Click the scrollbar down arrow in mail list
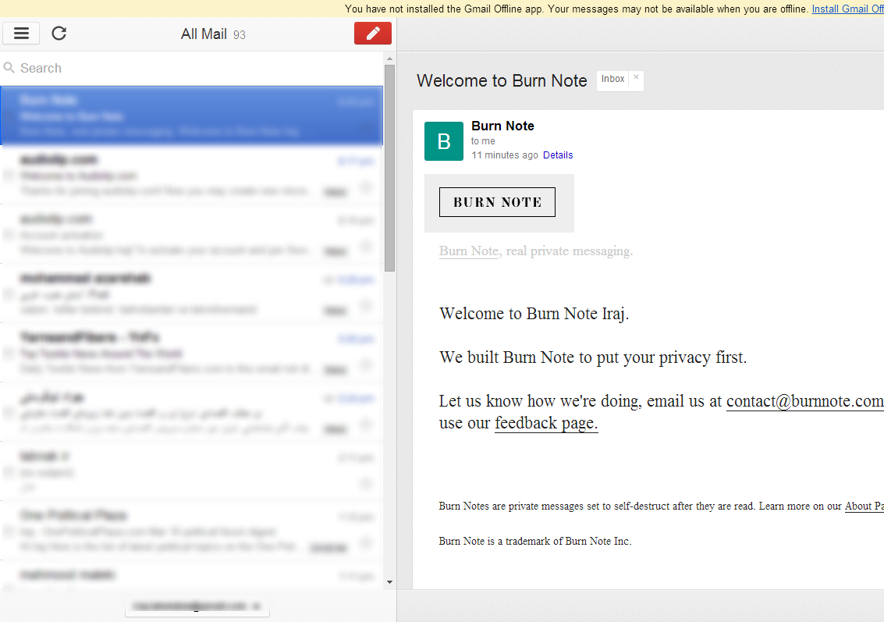This screenshot has height=622, width=884. (389, 582)
